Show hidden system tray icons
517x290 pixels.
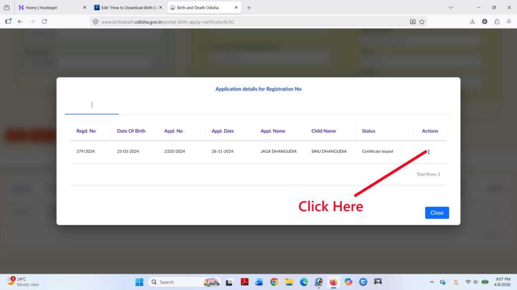(x=432, y=282)
